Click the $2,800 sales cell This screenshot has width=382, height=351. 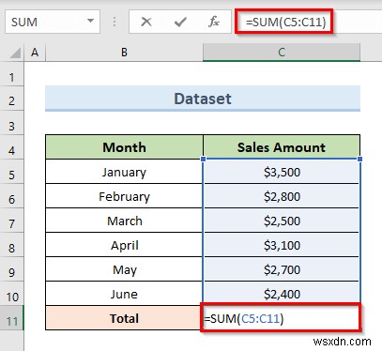[282, 196]
